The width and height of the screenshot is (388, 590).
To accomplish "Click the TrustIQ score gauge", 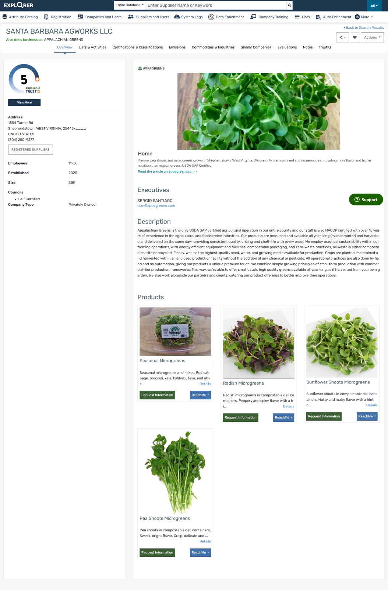I will pyautogui.click(x=24, y=79).
